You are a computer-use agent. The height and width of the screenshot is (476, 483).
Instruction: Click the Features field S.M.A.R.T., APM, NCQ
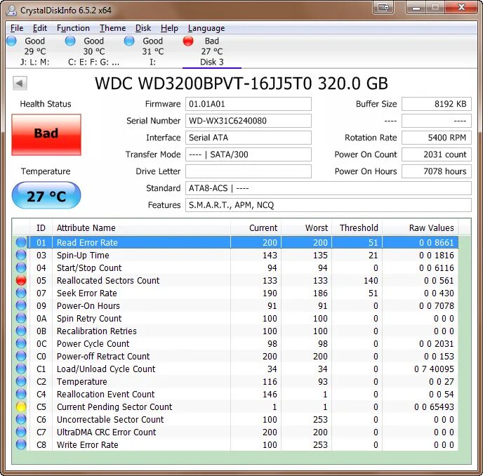(x=329, y=205)
